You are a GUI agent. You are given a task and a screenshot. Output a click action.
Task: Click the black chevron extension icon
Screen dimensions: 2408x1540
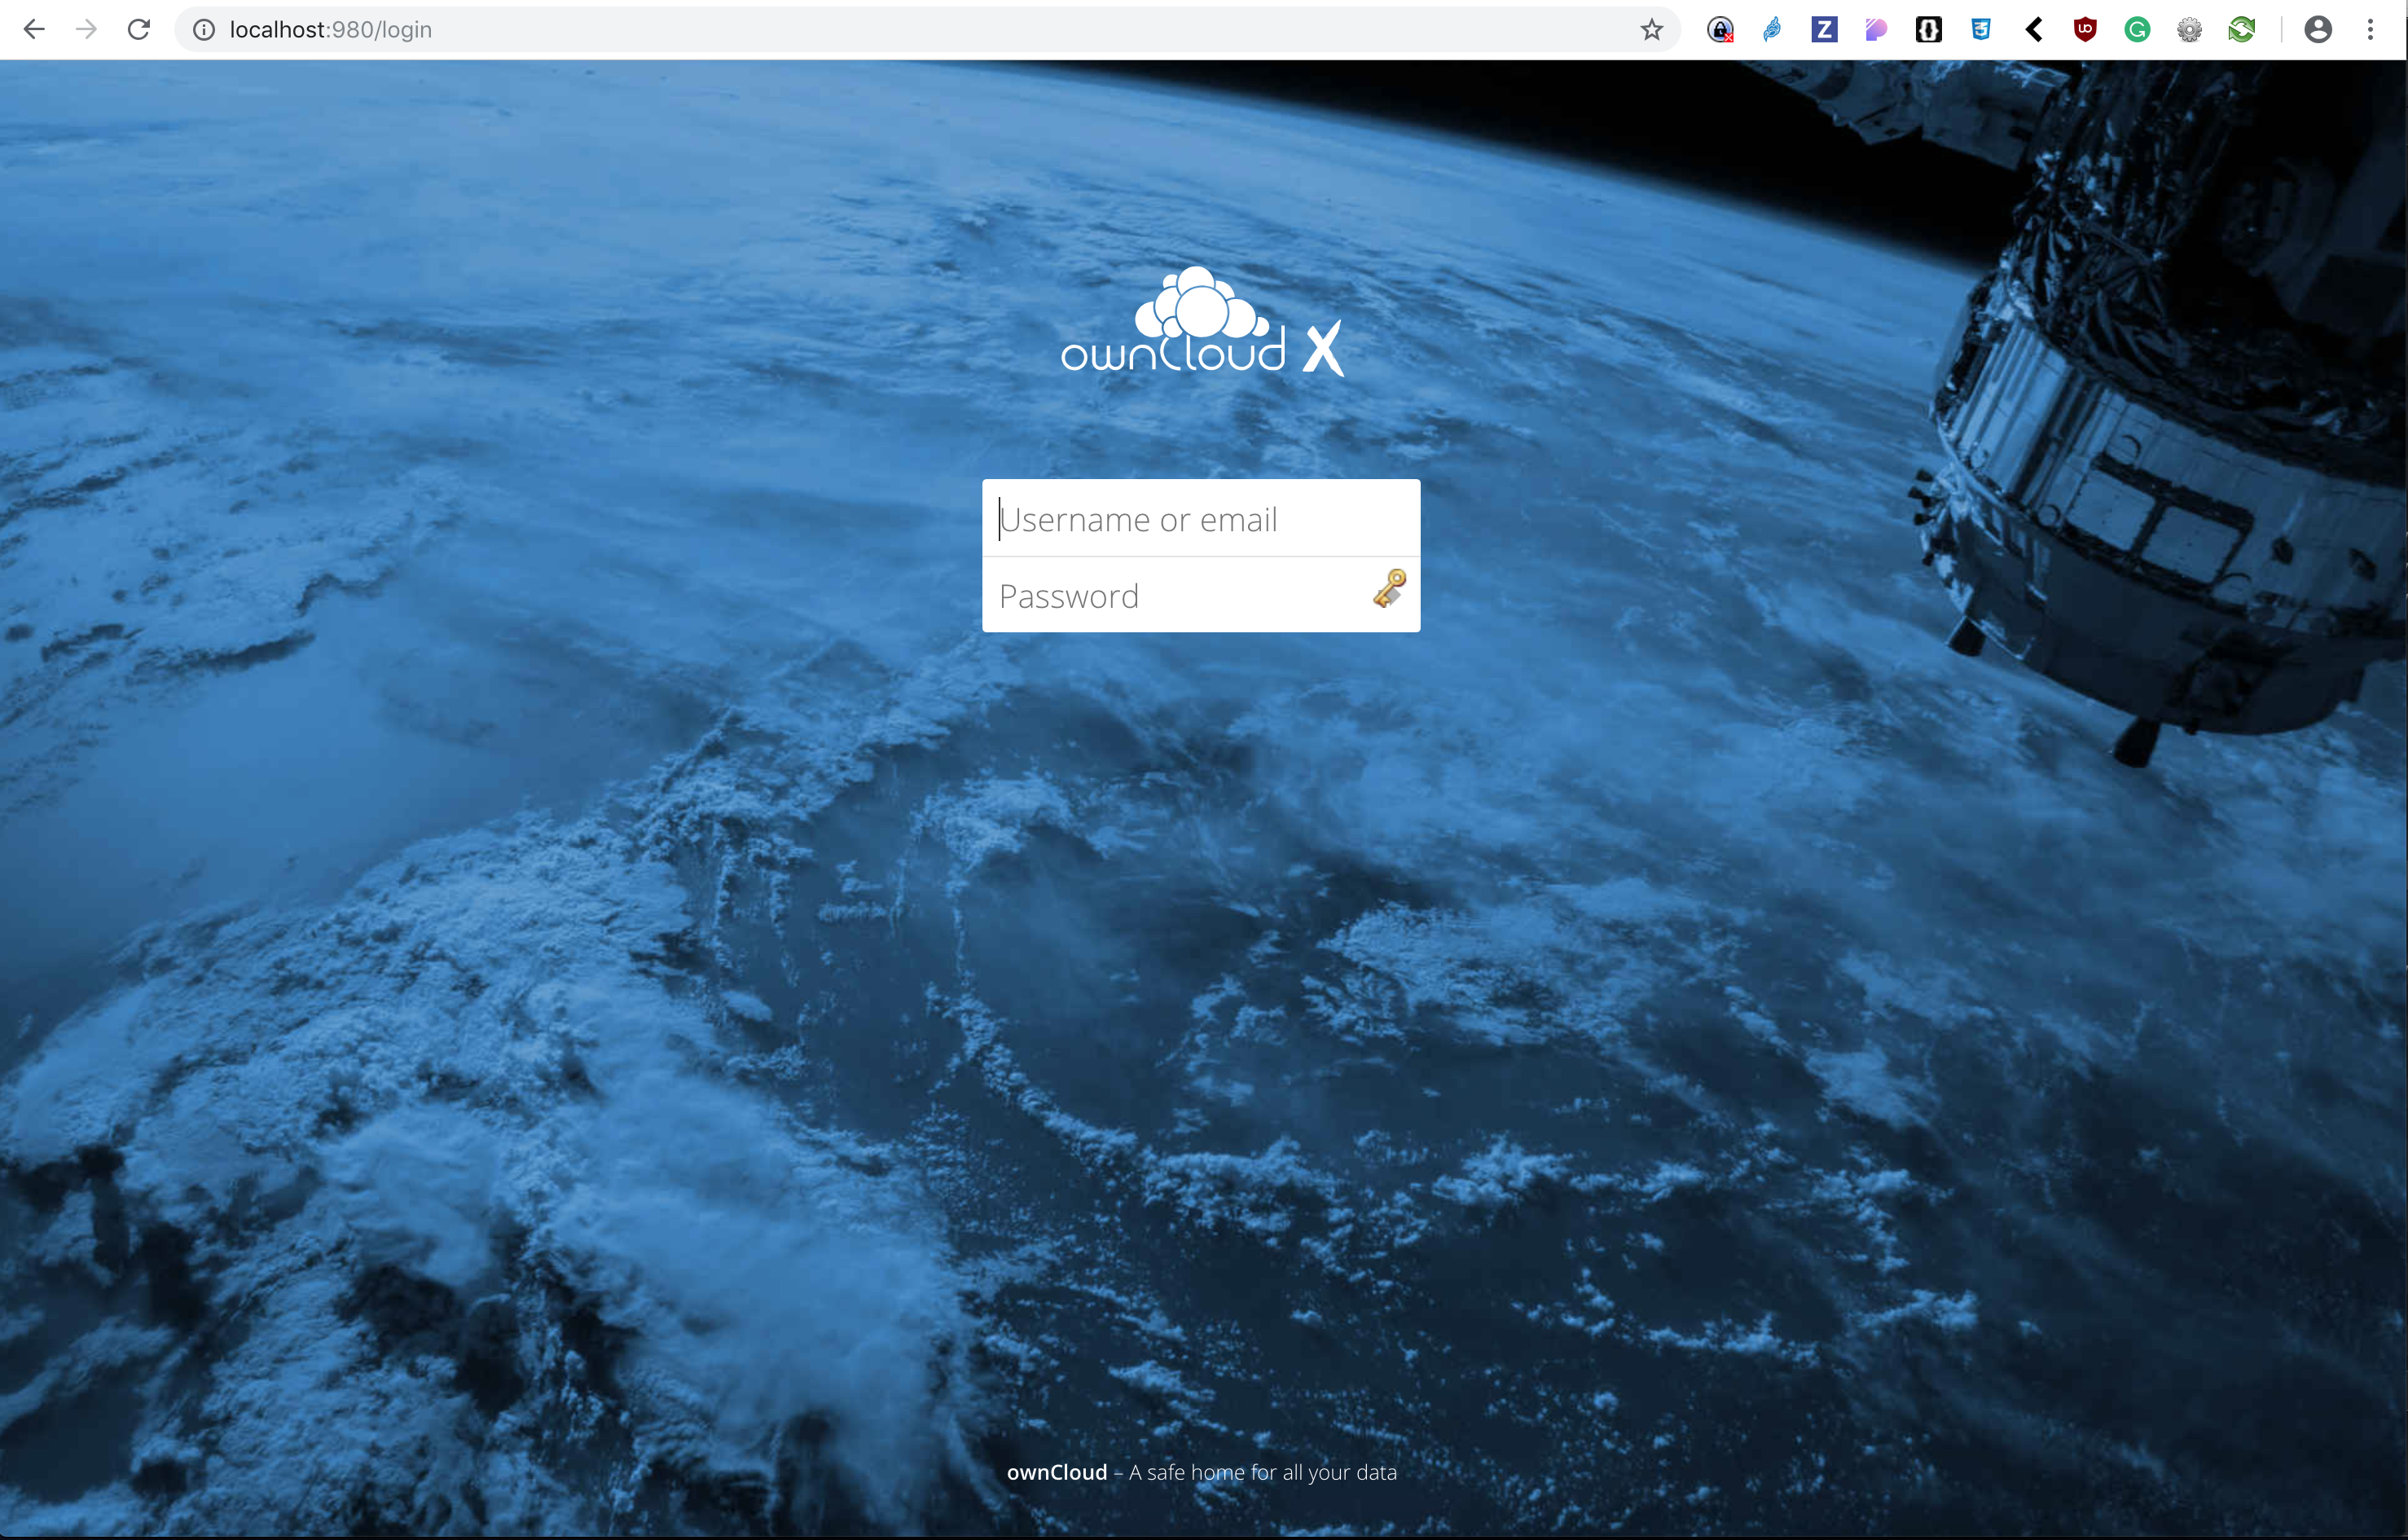(2034, 29)
